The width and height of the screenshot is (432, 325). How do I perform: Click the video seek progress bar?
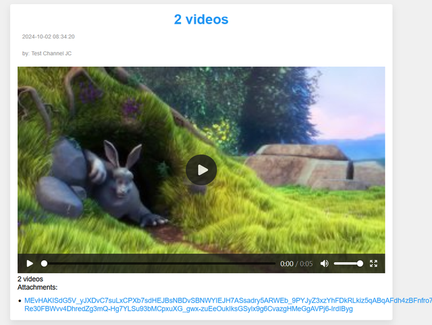click(158, 264)
